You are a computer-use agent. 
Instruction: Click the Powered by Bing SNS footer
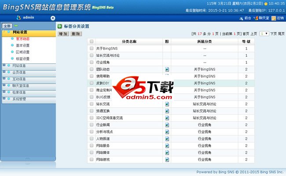(240, 172)
